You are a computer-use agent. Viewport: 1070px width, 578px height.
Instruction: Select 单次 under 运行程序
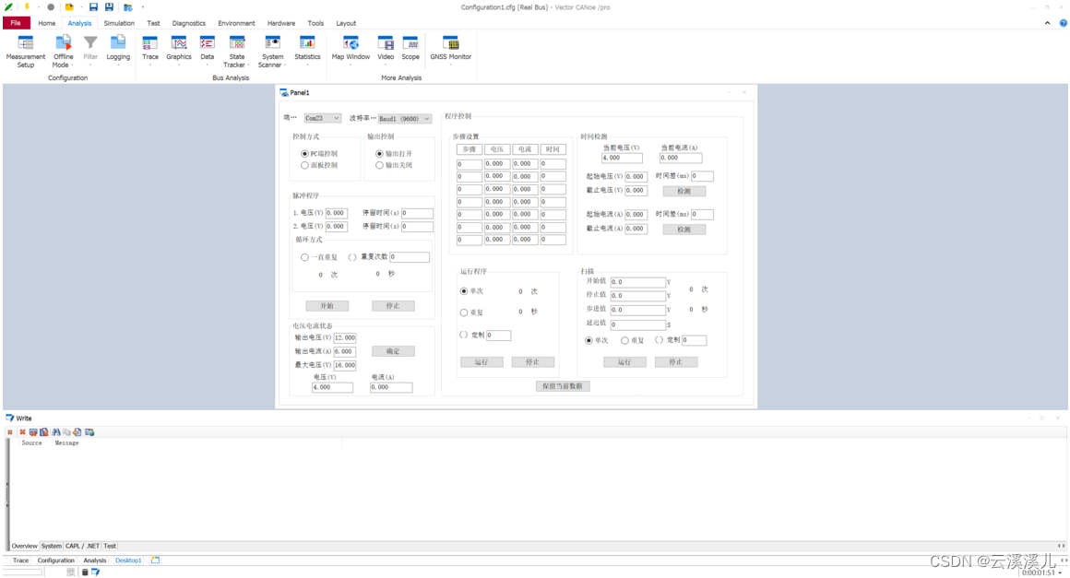(464, 291)
